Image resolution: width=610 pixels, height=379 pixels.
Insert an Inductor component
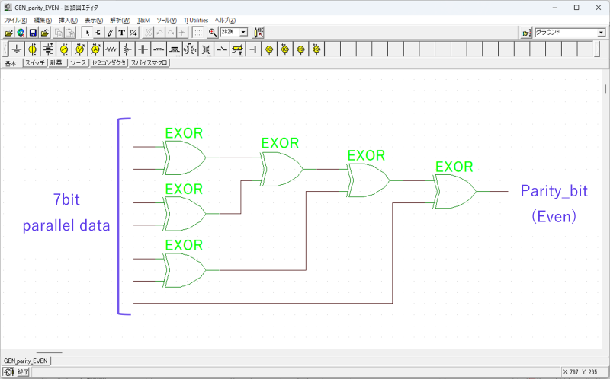159,49
